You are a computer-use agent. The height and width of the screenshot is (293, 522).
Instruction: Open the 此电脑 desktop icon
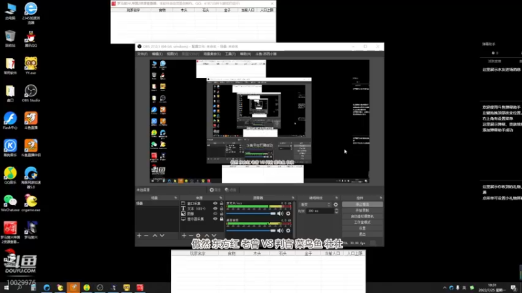[10, 11]
